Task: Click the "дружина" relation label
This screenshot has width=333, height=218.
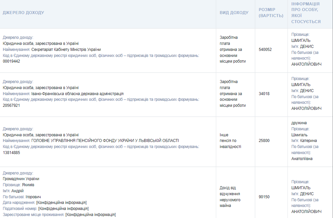Action: [299, 123]
